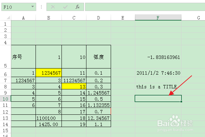Select cell containing 0.5 in column D
Screen dimensions: 205x137
pos(99,99)
